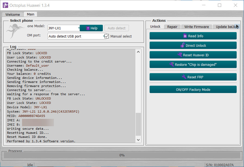Close the Octoplus Huawei window
The width and height of the screenshot is (244, 167).
coord(236,5)
